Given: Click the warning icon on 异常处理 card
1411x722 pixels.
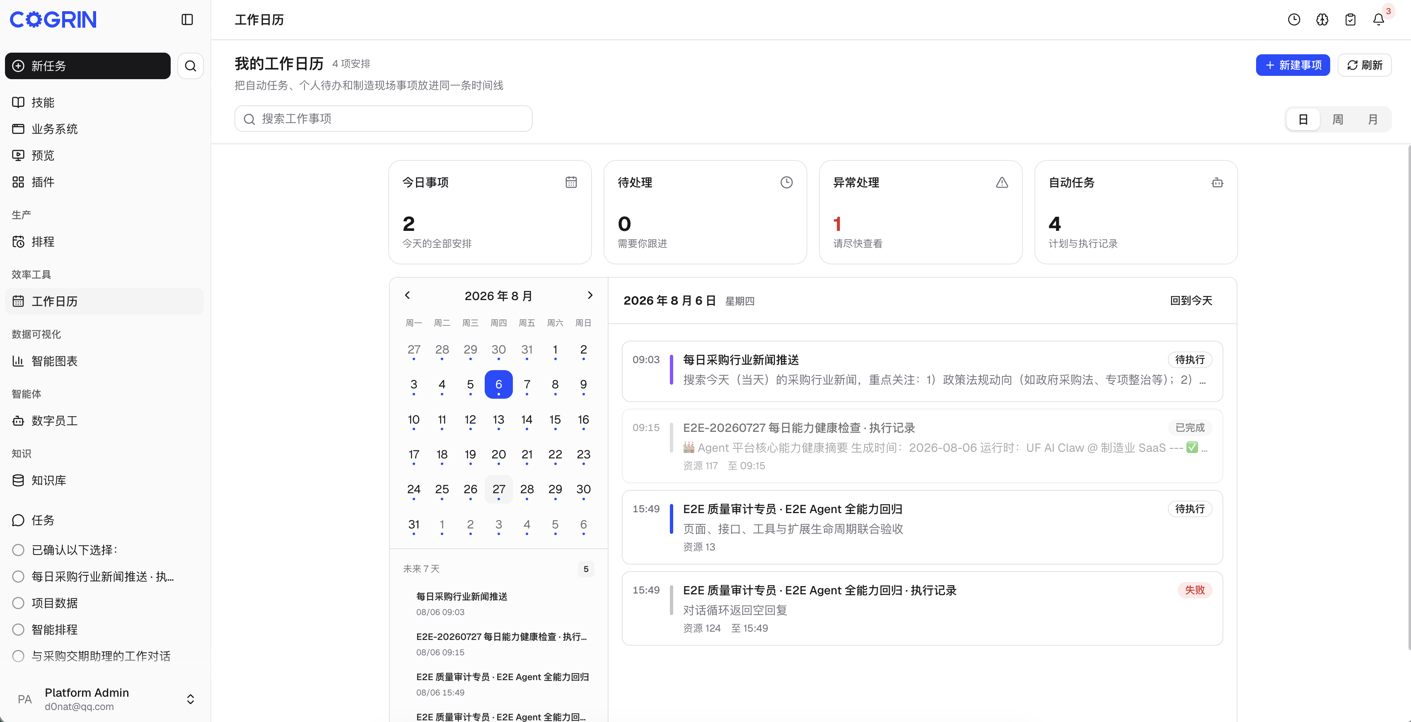Looking at the screenshot, I should 1002,182.
